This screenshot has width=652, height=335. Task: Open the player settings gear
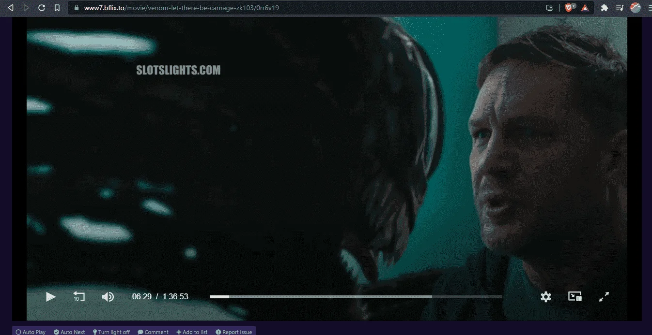coord(546,297)
